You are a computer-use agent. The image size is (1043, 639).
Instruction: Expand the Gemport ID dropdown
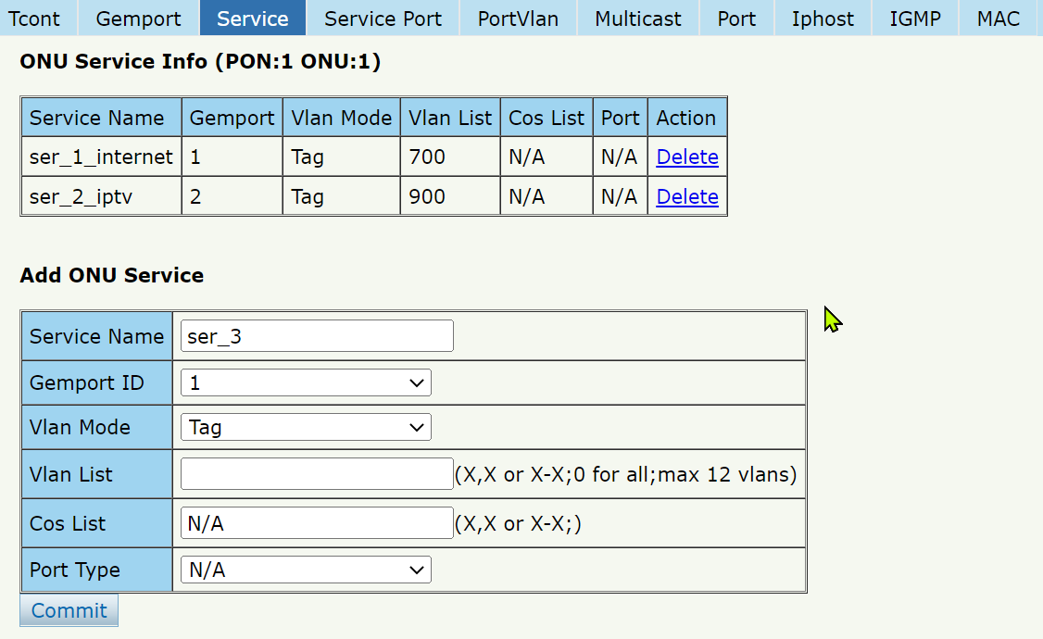click(306, 382)
